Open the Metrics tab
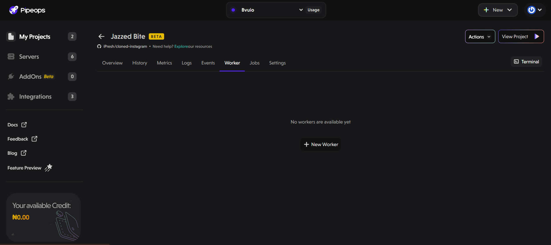 click(x=164, y=63)
